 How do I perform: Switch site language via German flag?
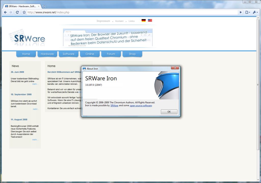[x=143, y=21]
